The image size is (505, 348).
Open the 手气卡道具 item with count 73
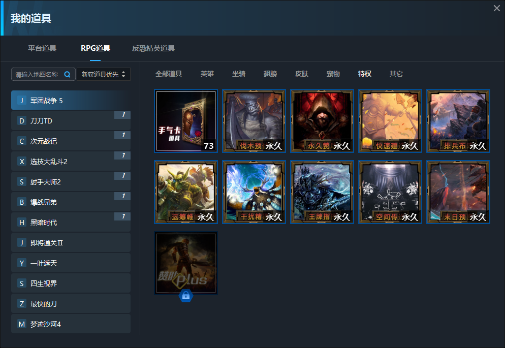186,121
